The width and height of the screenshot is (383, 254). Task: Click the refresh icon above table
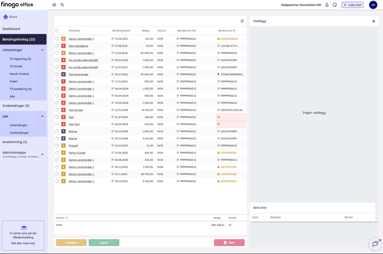[242, 21]
